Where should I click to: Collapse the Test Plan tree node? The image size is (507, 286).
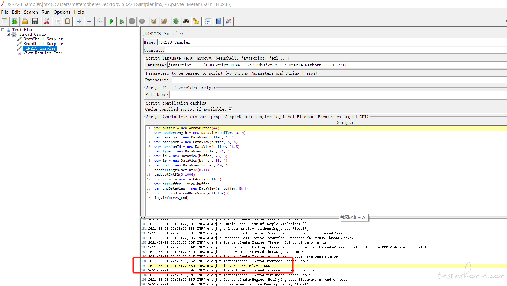coord(3,30)
